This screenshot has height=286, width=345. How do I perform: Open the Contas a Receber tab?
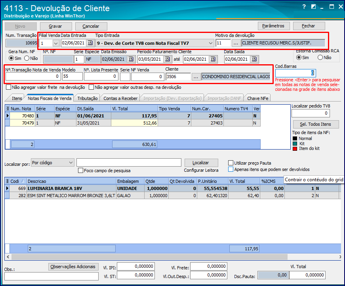pos(120,98)
